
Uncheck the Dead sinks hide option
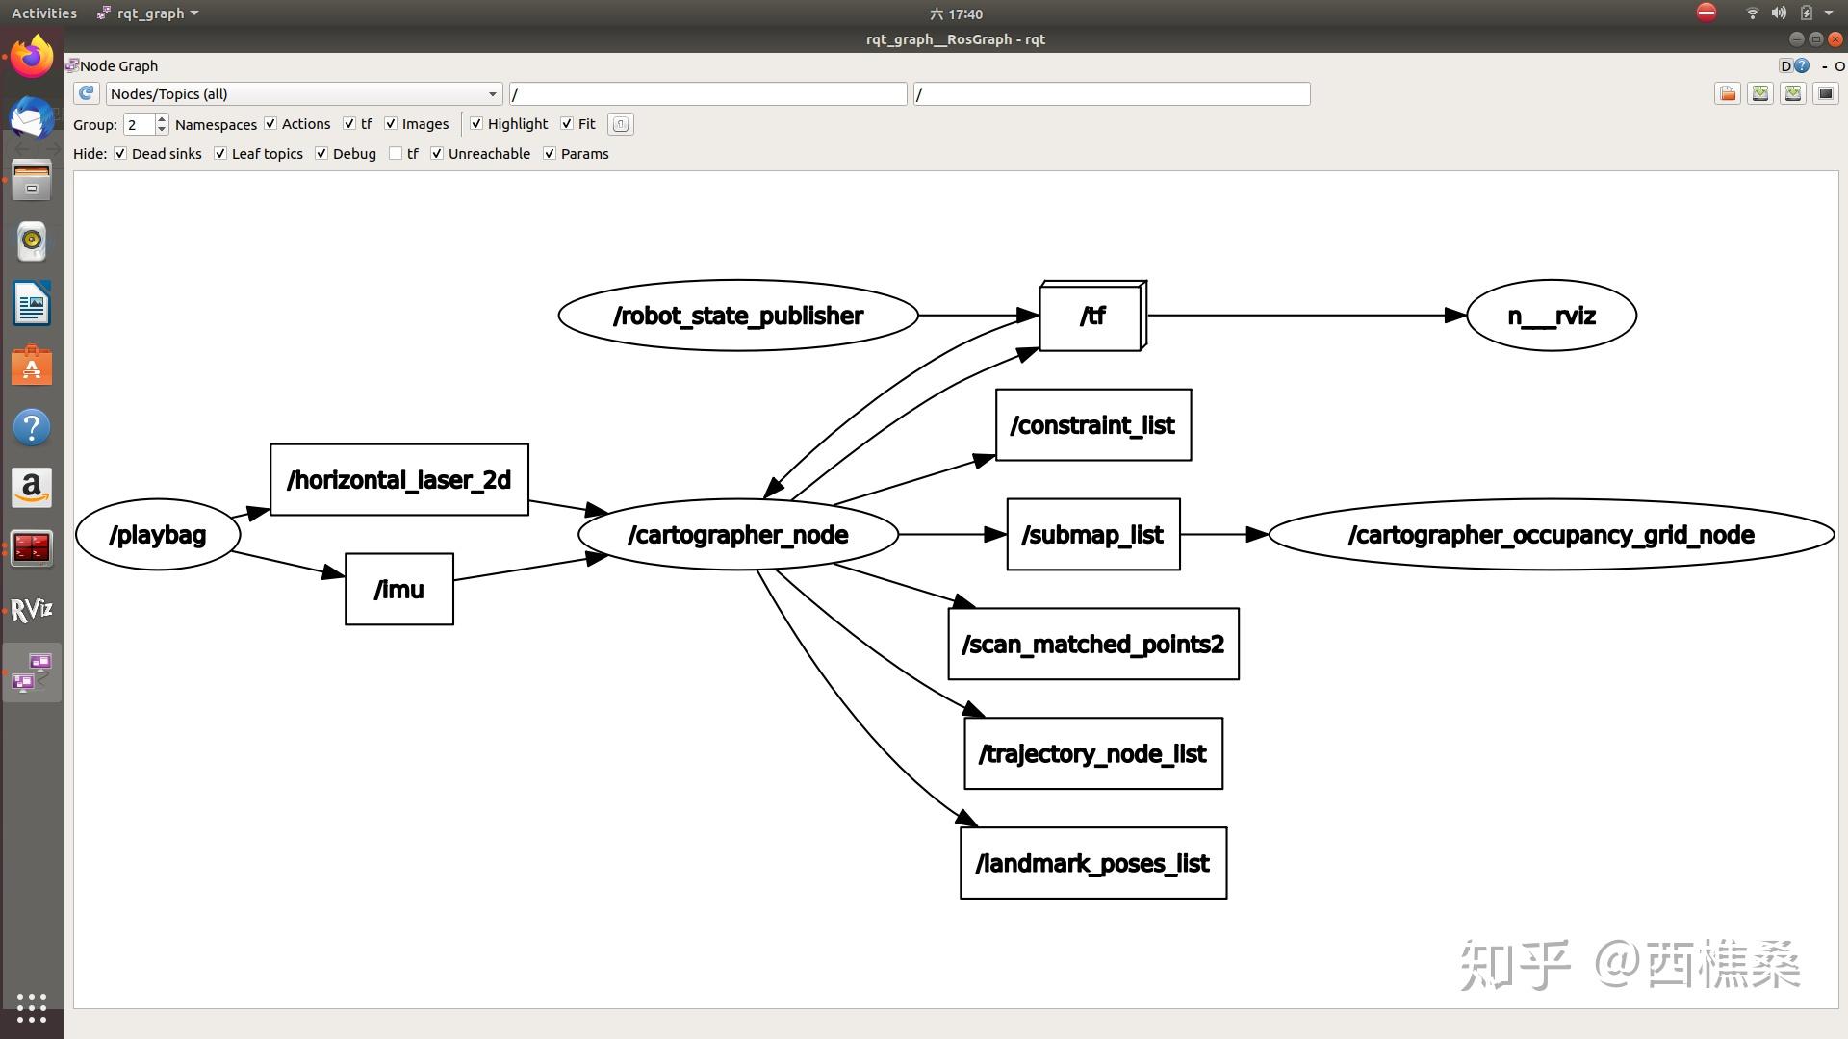[x=120, y=154]
